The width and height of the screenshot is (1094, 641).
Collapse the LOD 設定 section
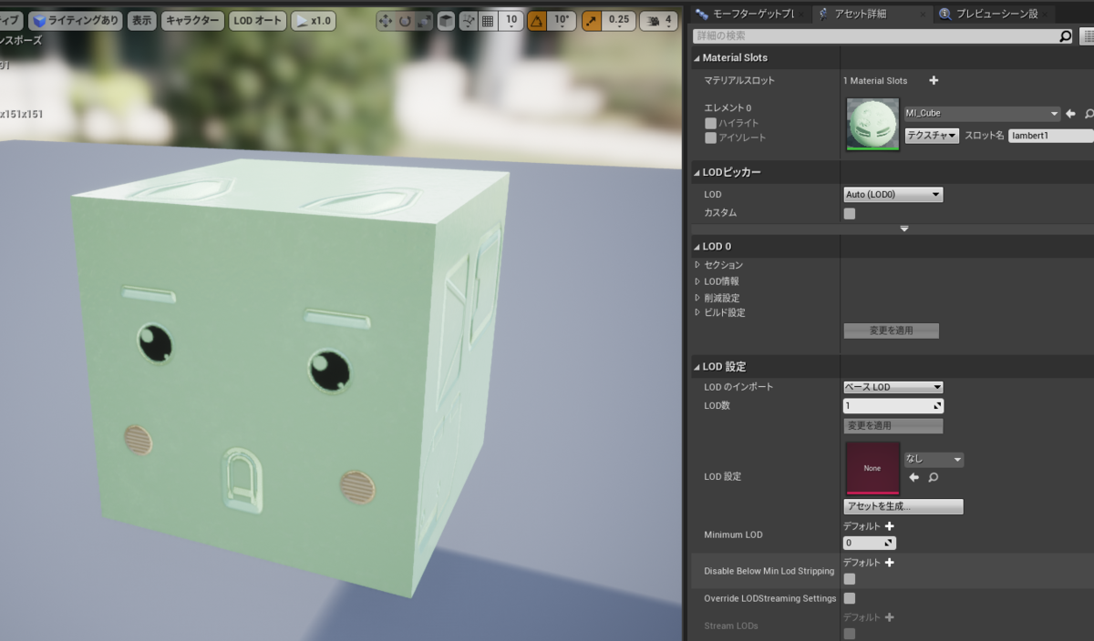tap(697, 367)
